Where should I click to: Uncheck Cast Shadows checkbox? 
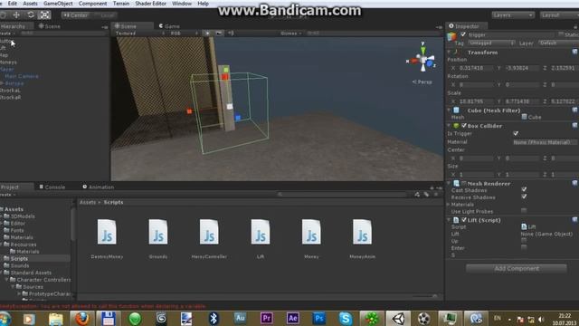tap(524, 189)
